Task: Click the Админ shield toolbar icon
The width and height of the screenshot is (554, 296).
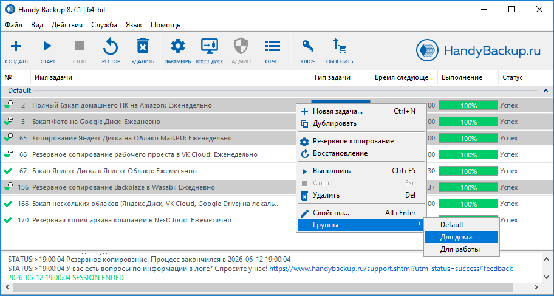Action: pos(241,46)
